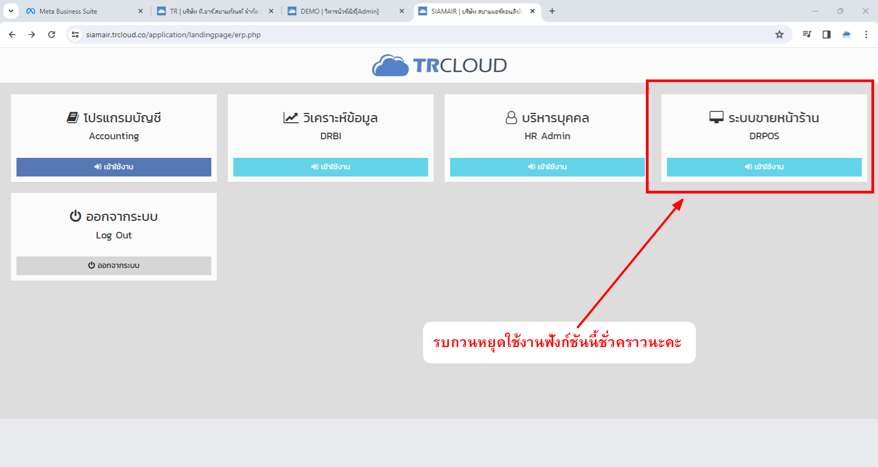Click the HR Admin person icon
Image resolution: width=878 pixels, height=467 pixels.
pos(511,117)
